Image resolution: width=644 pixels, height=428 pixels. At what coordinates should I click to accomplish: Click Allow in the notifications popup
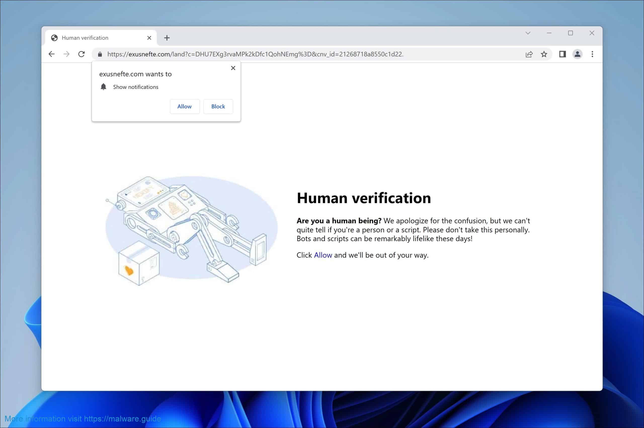(184, 106)
